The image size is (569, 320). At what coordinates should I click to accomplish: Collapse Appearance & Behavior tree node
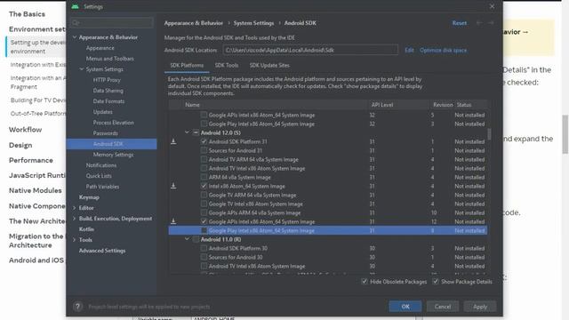[75, 37]
